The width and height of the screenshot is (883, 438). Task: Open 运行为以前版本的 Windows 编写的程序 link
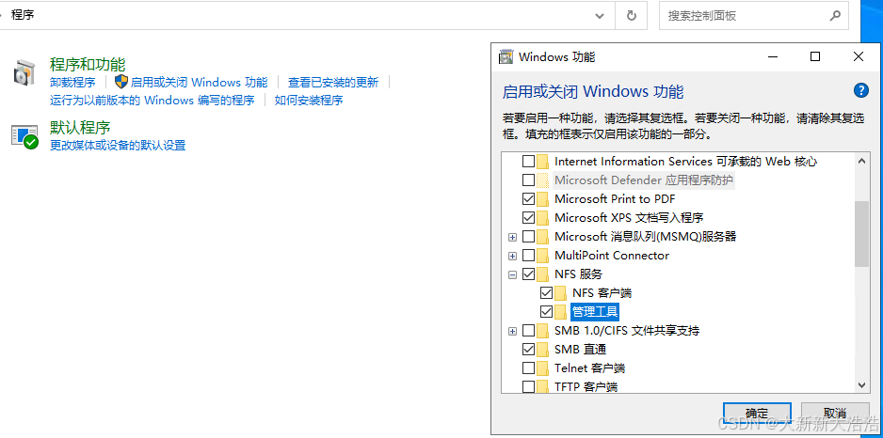click(x=153, y=100)
